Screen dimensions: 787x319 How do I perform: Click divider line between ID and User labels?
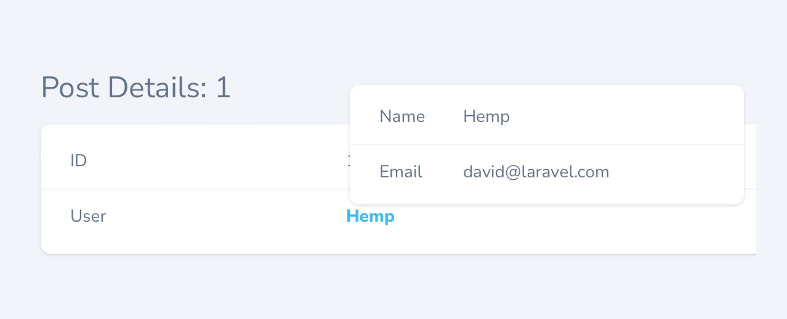(185, 189)
